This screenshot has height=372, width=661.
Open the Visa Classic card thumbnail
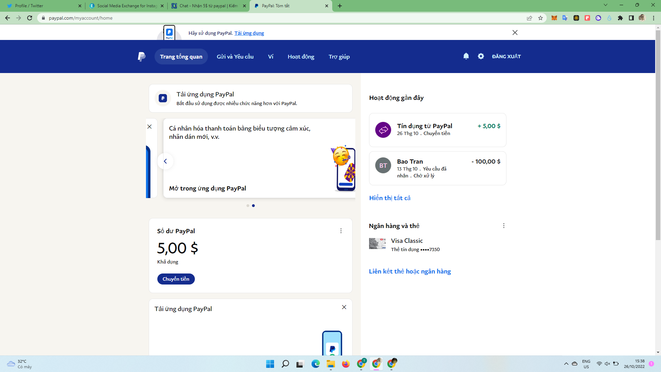click(377, 244)
